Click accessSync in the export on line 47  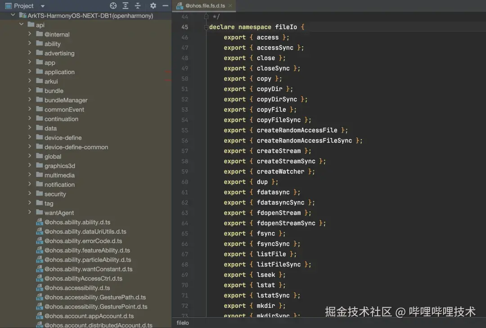[x=275, y=48]
